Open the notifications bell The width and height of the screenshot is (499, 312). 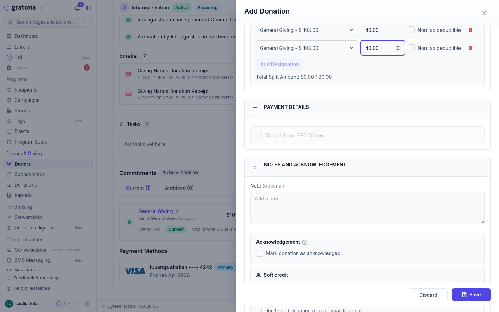point(77,8)
